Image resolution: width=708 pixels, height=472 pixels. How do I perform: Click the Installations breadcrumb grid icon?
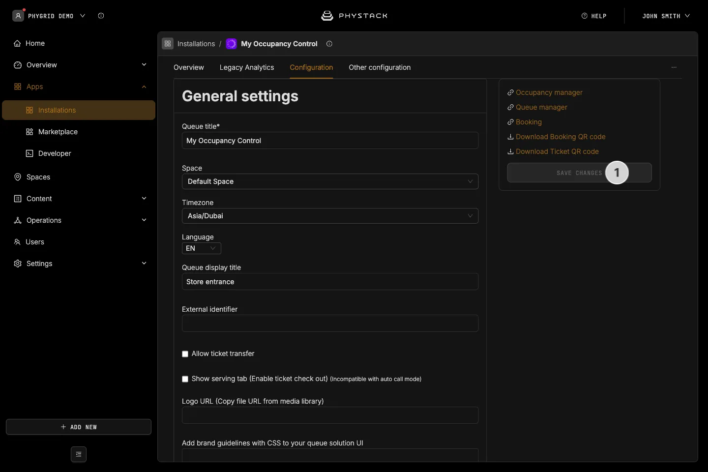pos(168,44)
